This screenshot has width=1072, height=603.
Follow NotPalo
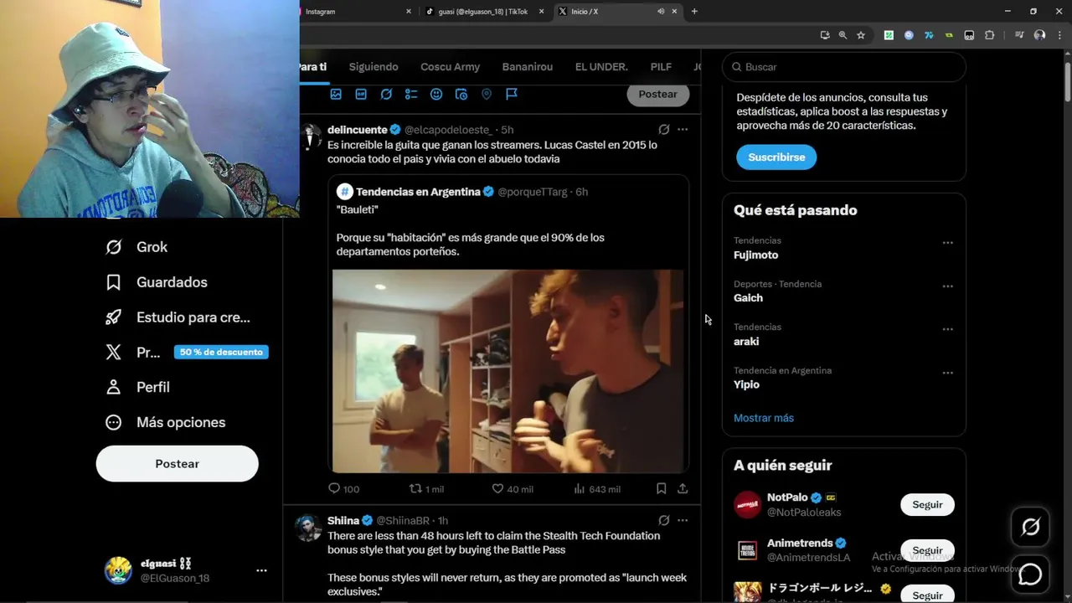tap(927, 505)
